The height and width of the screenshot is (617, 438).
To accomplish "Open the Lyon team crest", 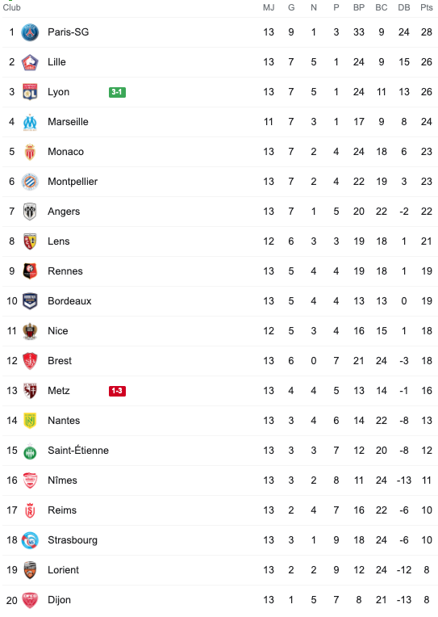I will [30, 92].
